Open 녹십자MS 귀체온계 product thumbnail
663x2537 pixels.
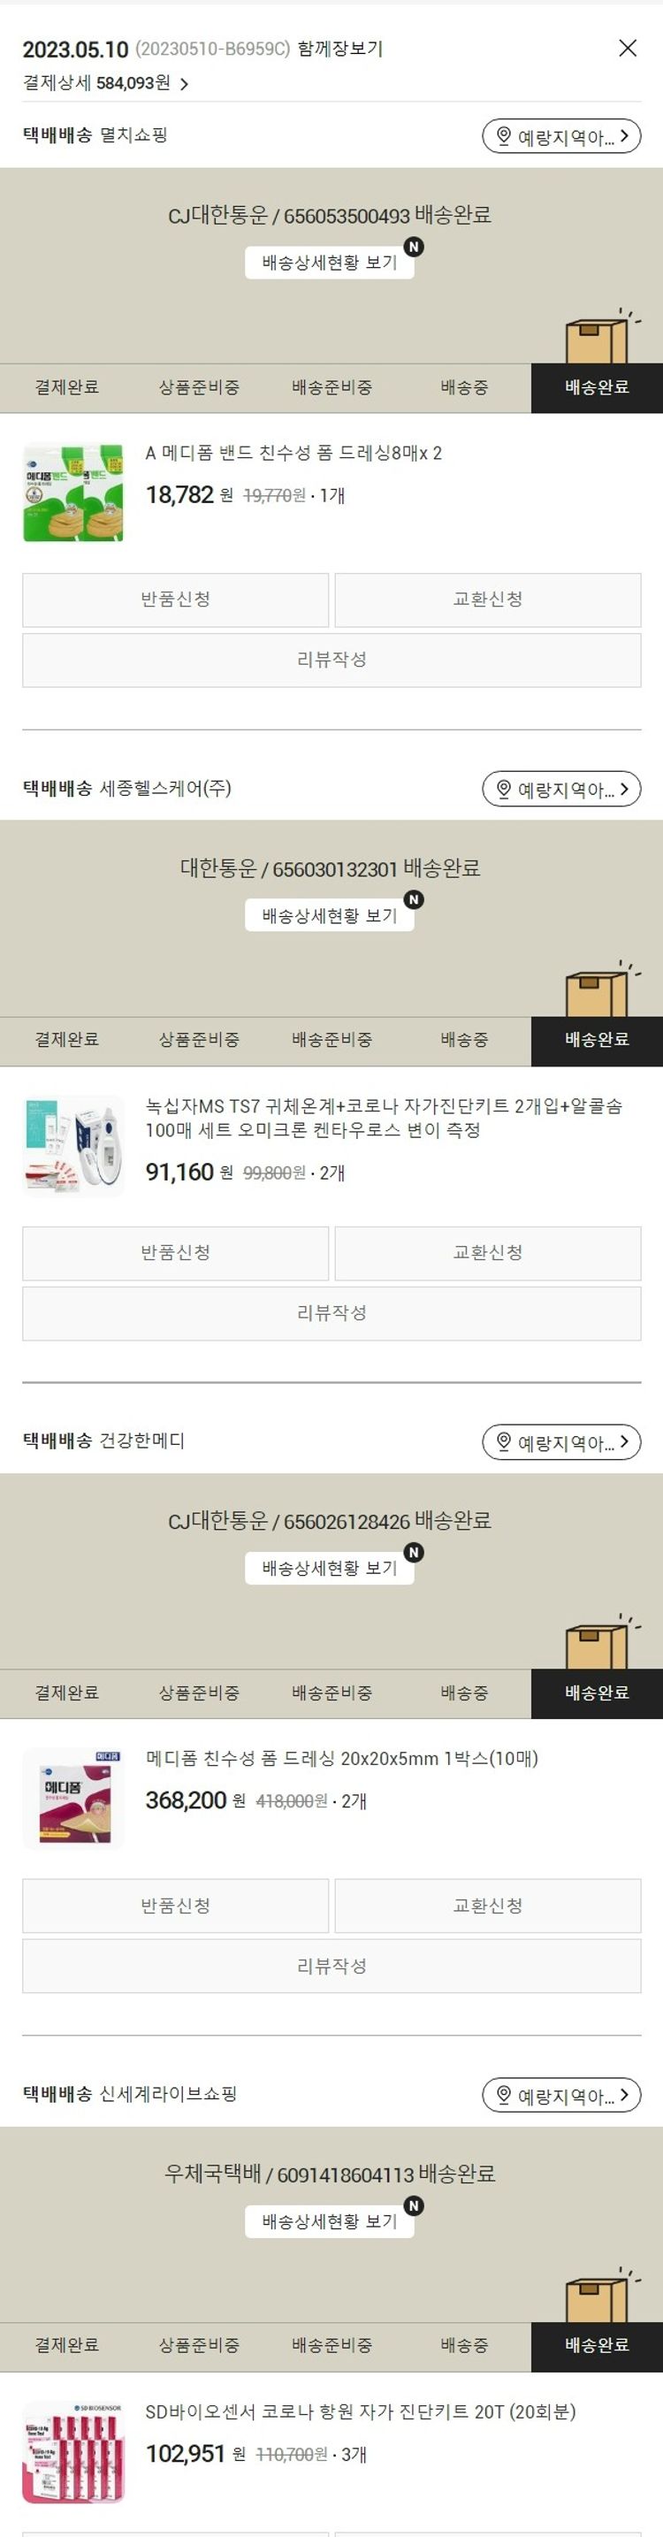74,1145
